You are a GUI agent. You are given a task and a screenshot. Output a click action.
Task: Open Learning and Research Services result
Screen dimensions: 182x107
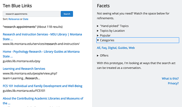click(24, 69)
